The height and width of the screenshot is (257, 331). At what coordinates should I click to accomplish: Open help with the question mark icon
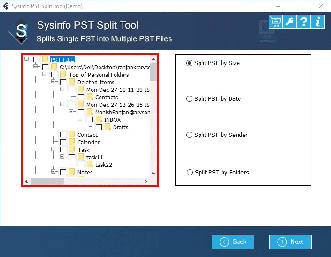tap(304, 22)
